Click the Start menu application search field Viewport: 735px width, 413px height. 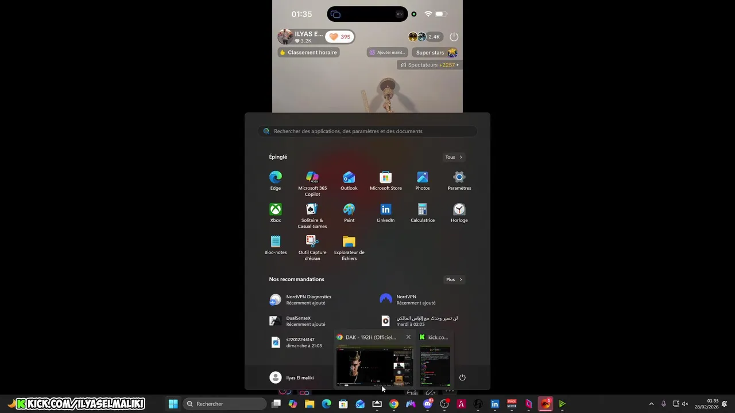pos(367,131)
